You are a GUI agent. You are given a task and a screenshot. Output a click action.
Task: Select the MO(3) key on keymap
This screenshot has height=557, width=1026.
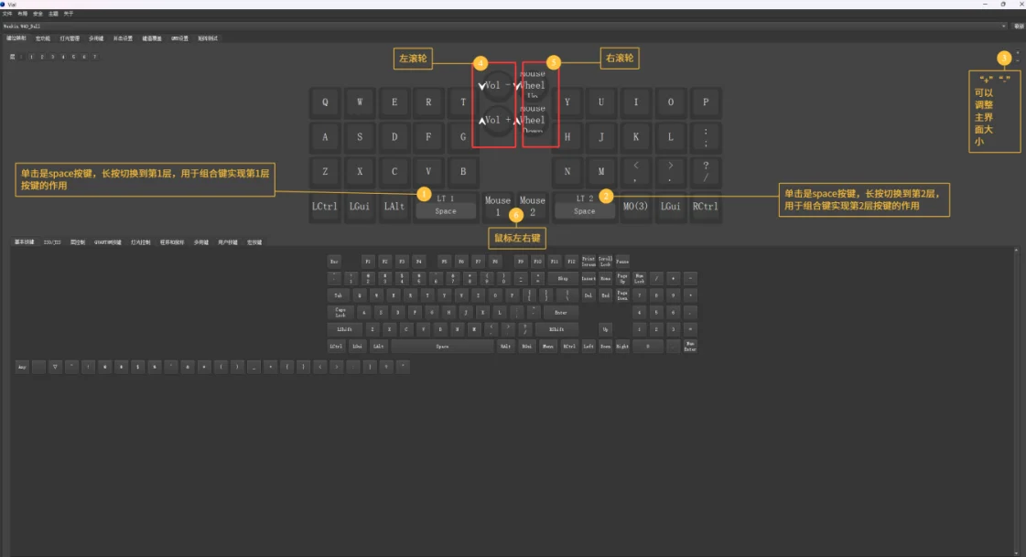click(x=636, y=206)
